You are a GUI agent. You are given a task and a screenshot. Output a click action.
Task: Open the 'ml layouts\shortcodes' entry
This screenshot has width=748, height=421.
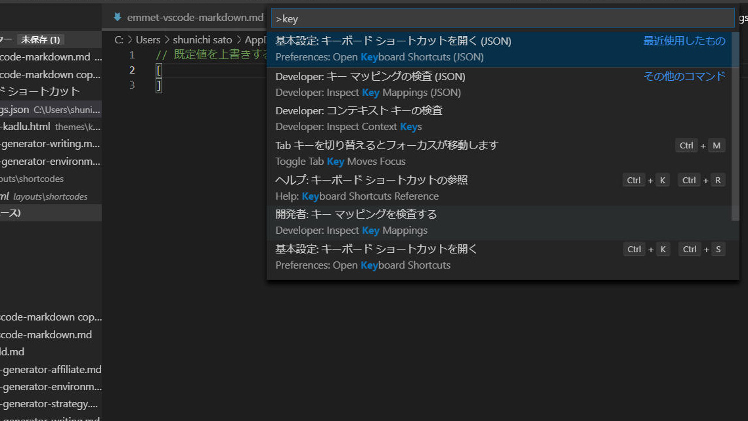[51, 196]
